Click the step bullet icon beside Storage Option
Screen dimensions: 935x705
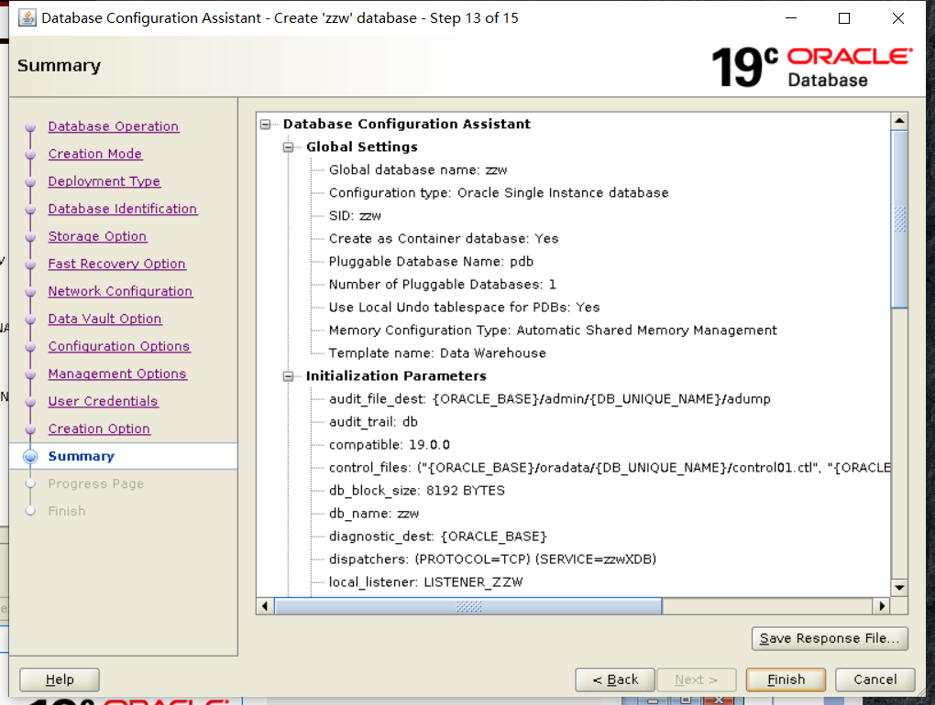(x=30, y=236)
